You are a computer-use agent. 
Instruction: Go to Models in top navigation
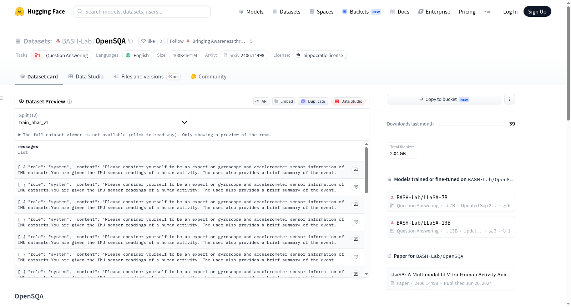coord(251,12)
